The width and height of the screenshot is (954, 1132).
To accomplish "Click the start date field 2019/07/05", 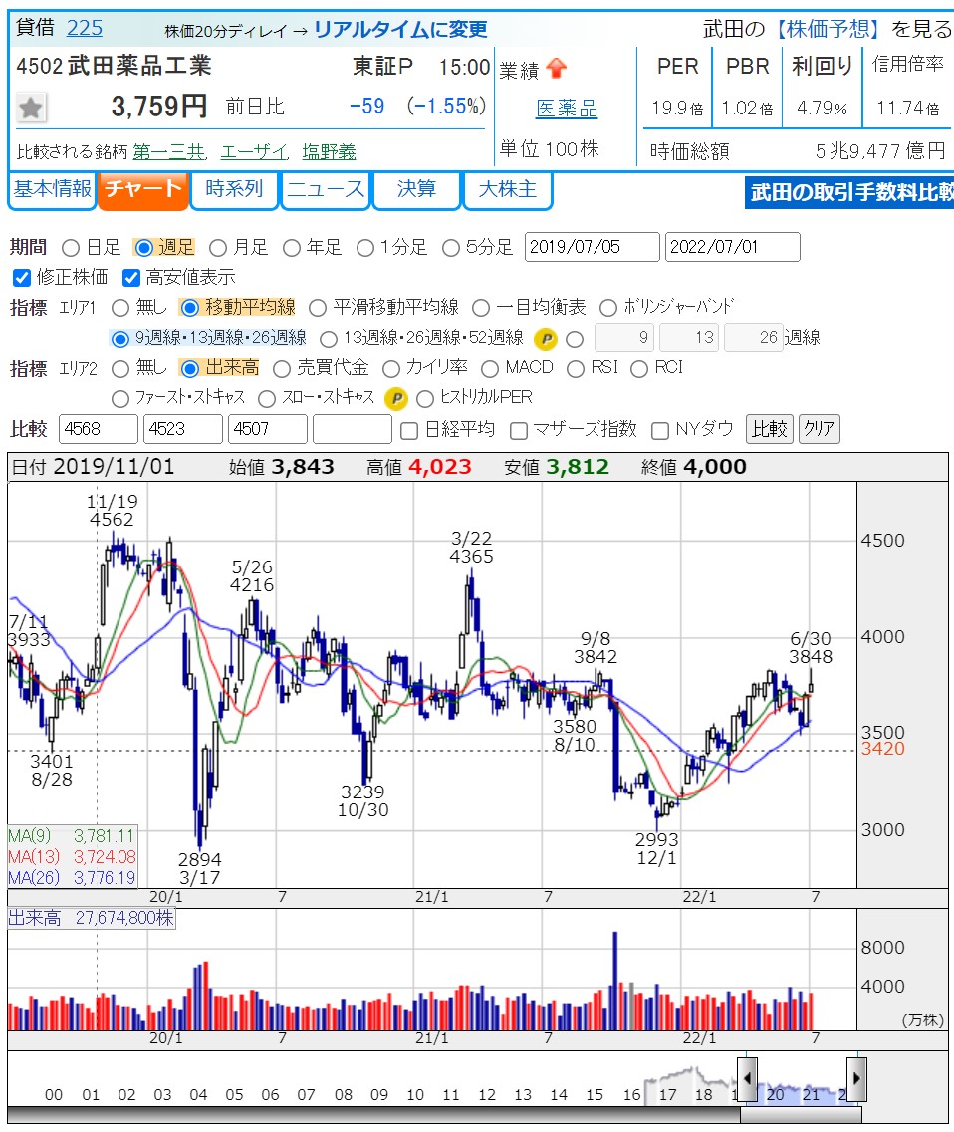I will point(592,247).
